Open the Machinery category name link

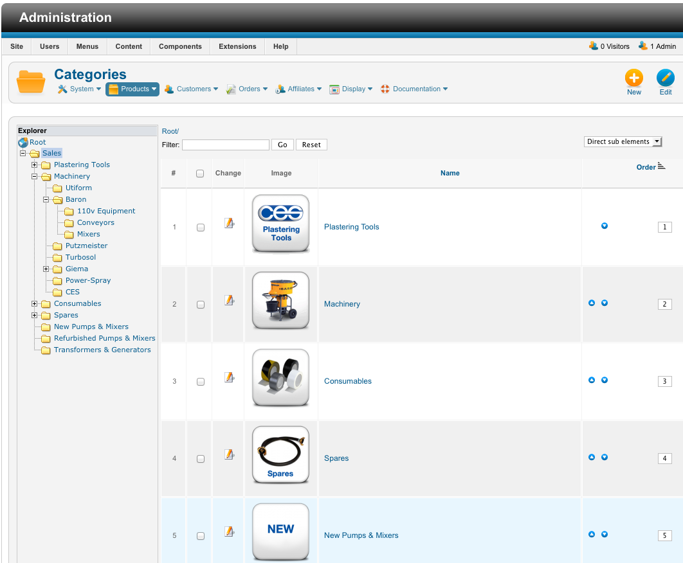coord(342,304)
